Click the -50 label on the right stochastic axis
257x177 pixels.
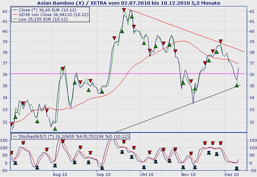pos(253,171)
